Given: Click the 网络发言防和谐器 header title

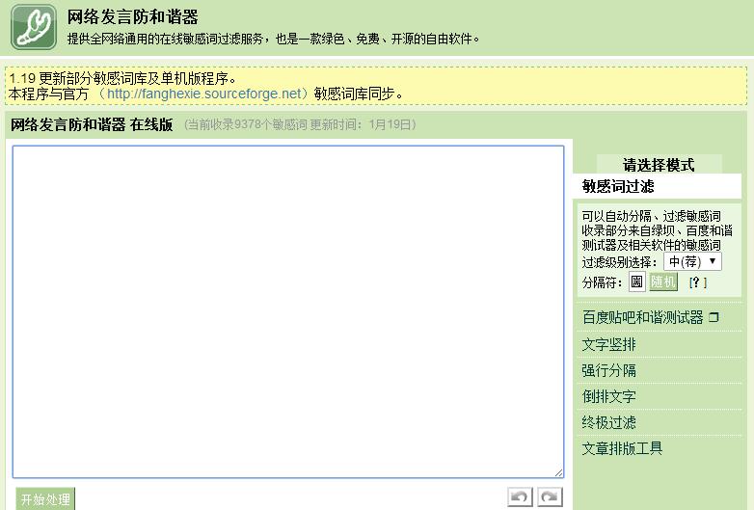Looking at the screenshot, I should 133,17.
